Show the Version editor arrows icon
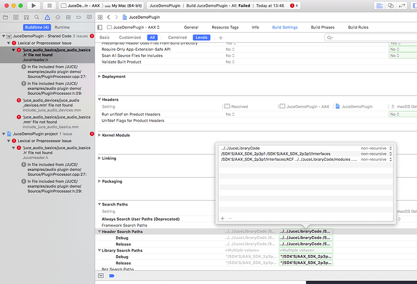This screenshot has width=417, height=284. click(401, 5)
